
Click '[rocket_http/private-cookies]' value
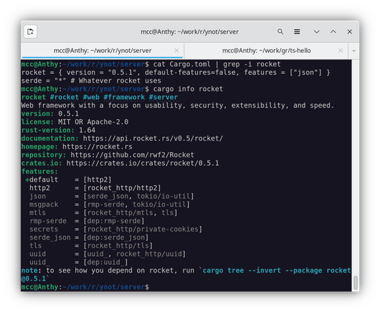click(143, 229)
